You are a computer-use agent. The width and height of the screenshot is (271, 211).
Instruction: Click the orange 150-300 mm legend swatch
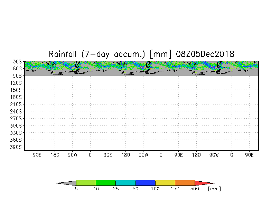(185, 183)
